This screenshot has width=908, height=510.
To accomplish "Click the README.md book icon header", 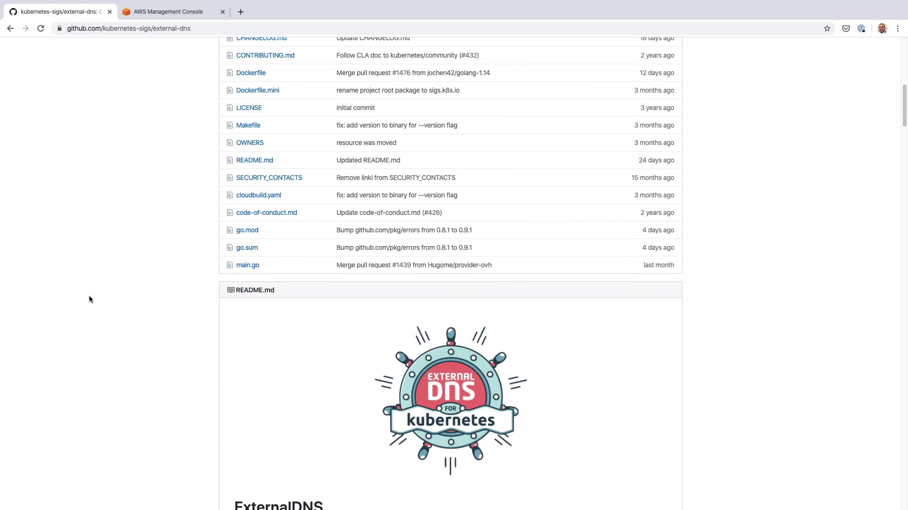I will coord(231,290).
